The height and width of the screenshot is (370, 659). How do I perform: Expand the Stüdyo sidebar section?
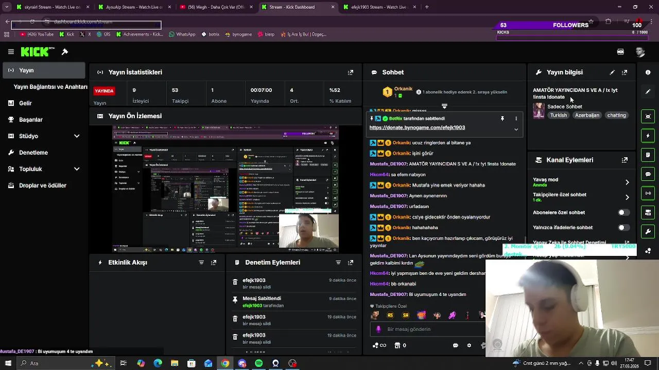77,136
